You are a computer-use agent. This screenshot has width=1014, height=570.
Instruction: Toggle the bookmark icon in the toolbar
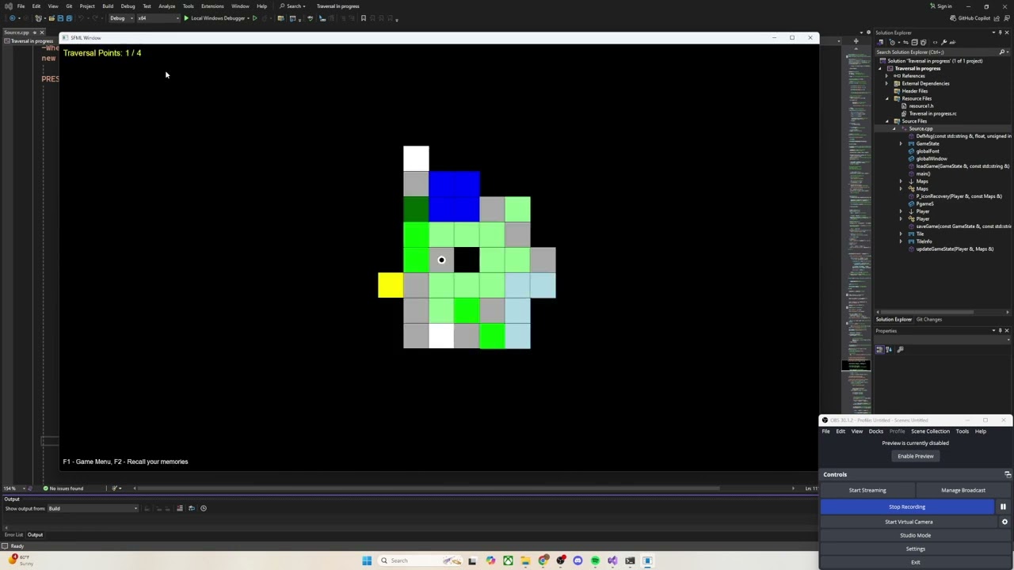[x=364, y=18]
